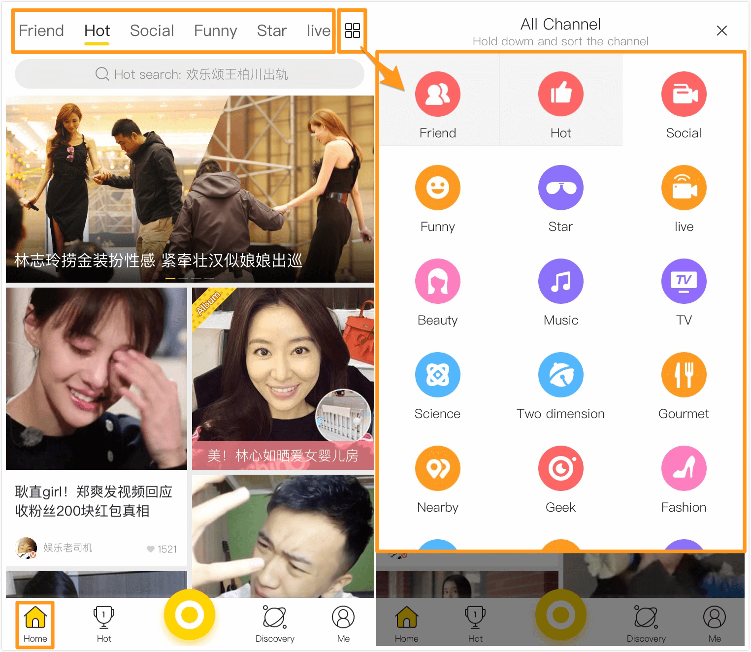Select the TV channel icon
Viewport: 751px width, 652px height.
point(684,281)
